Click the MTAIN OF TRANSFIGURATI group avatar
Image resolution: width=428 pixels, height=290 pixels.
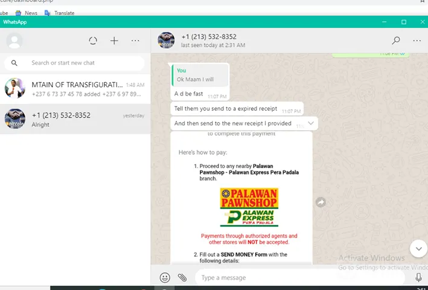pyautogui.click(x=14, y=88)
